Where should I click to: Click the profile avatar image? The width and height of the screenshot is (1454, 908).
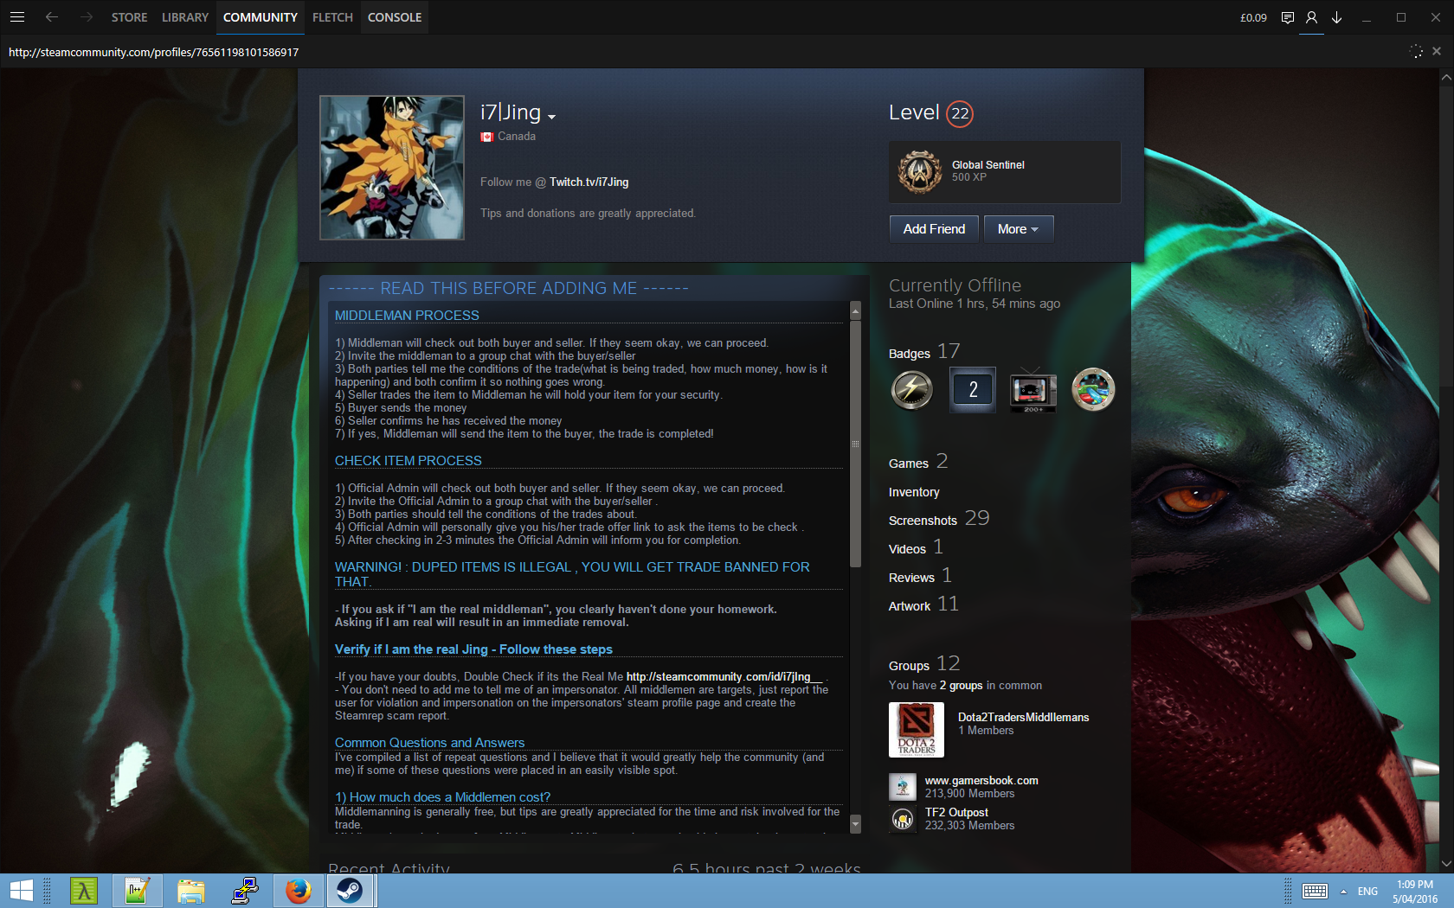pyautogui.click(x=392, y=168)
